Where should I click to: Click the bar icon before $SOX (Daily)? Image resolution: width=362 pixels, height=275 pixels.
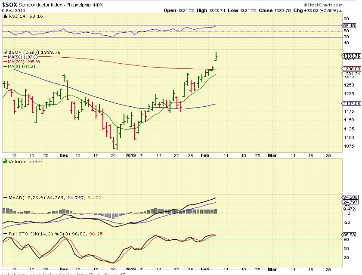click(x=6, y=53)
